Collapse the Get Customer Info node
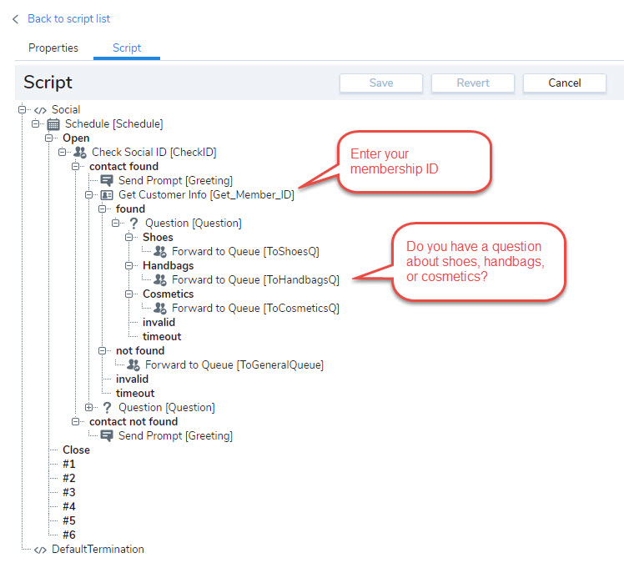This screenshot has width=624, height=583. click(x=88, y=194)
